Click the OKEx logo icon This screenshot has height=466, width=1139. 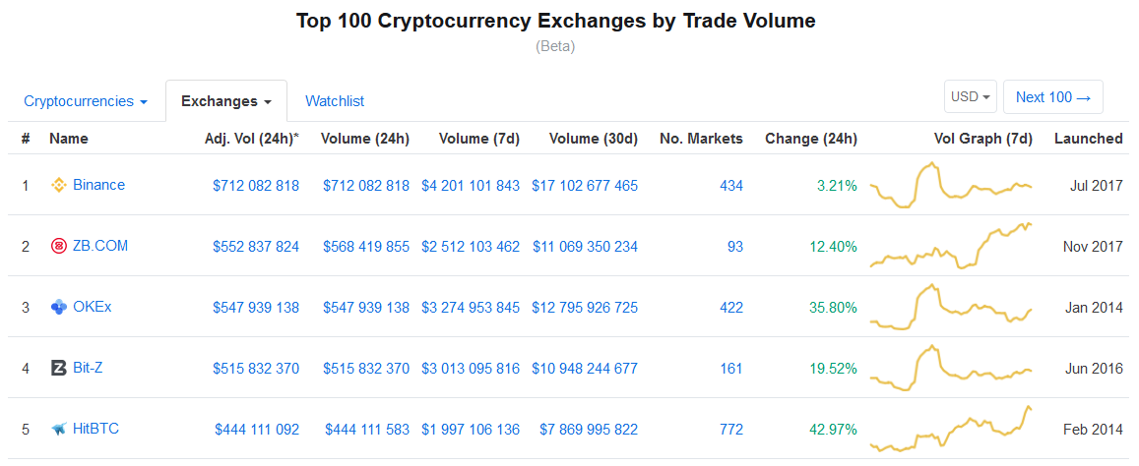[58, 307]
